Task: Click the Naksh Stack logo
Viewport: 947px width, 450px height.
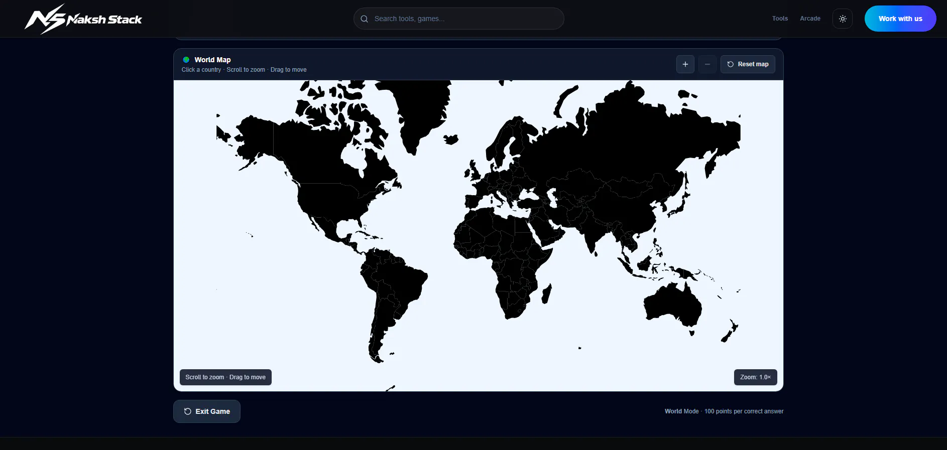Action: 83,19
